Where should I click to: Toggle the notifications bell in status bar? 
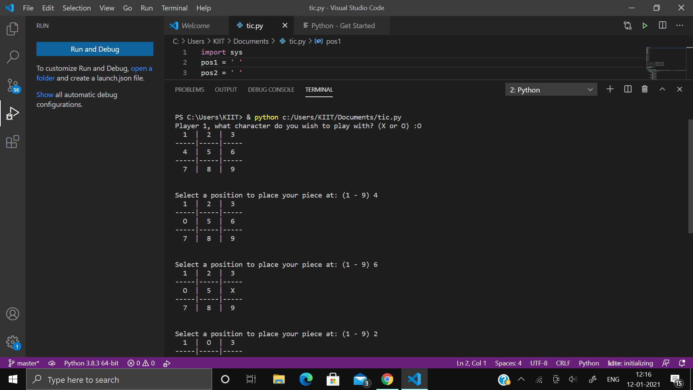pyautogui.click(x=682, y=363)
